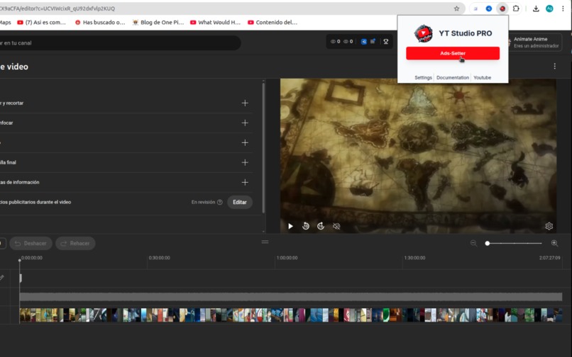Click the blue square icon in Studio toolbar
572x357 pixels.
pos(363,42)
